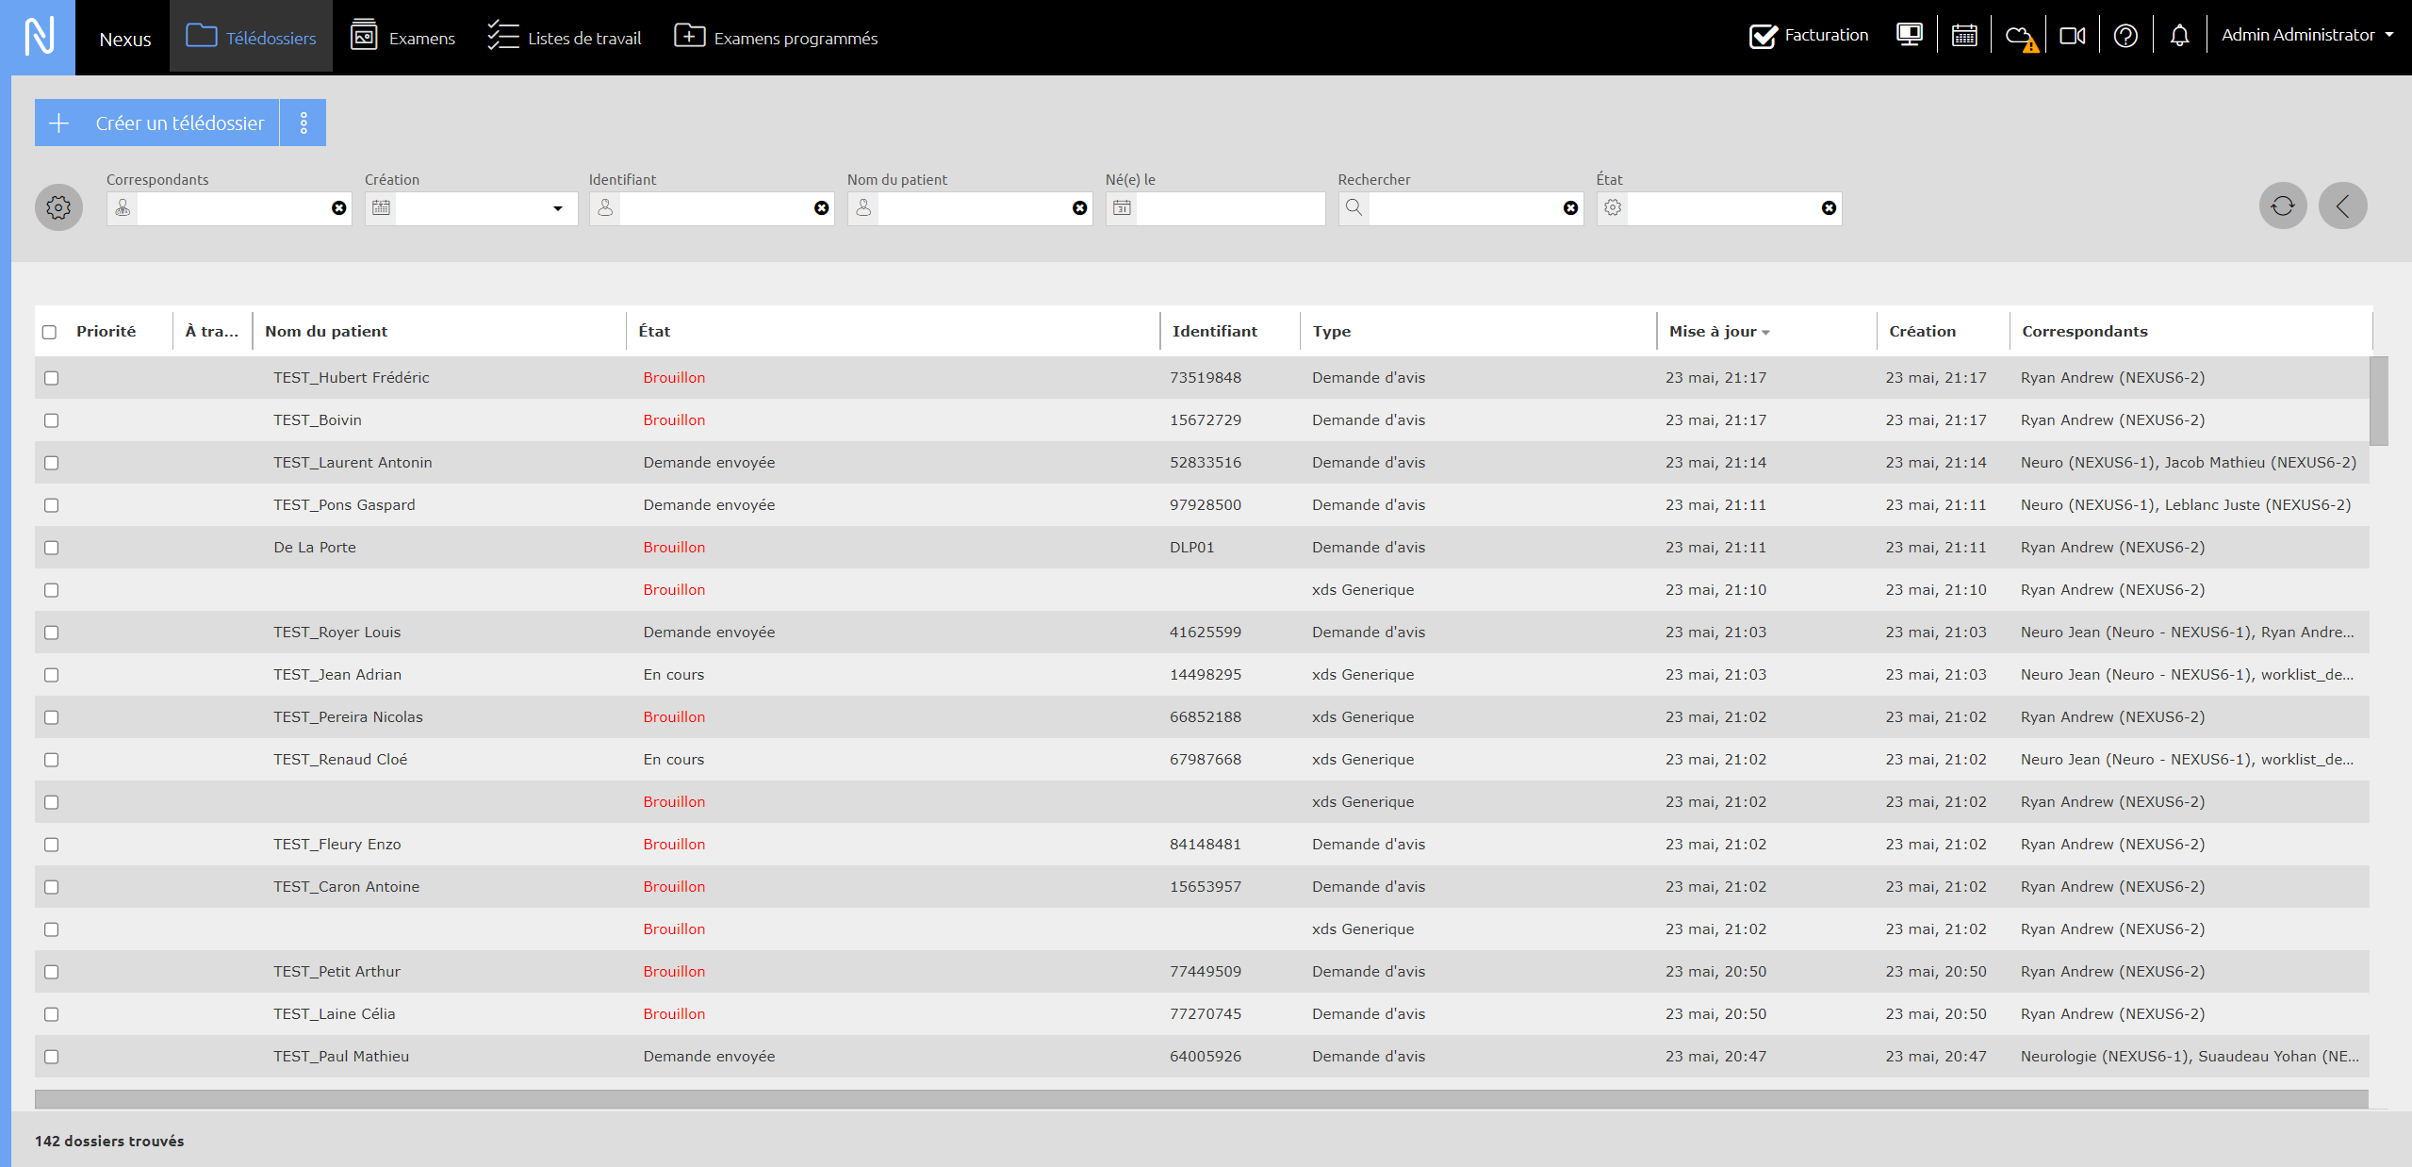Click the Nexus N logo icon
This screenshot has width=2412, height=1167.
[x=38, y=37]
